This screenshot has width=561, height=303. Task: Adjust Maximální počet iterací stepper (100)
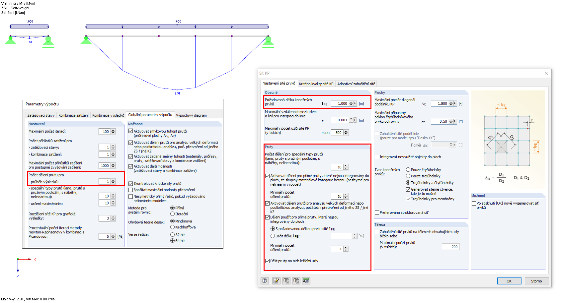click(x=113, y=131)
